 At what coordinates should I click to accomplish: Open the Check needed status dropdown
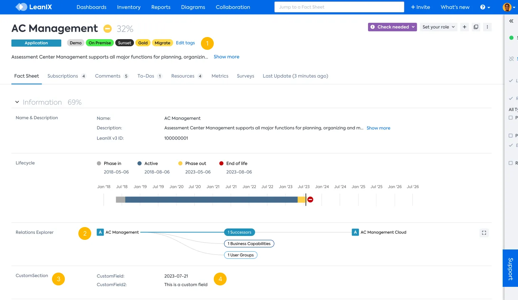pos(392,27)
